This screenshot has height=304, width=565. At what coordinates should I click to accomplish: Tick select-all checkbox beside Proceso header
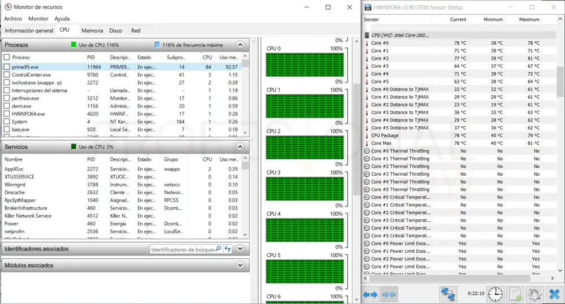click(6, 57)
